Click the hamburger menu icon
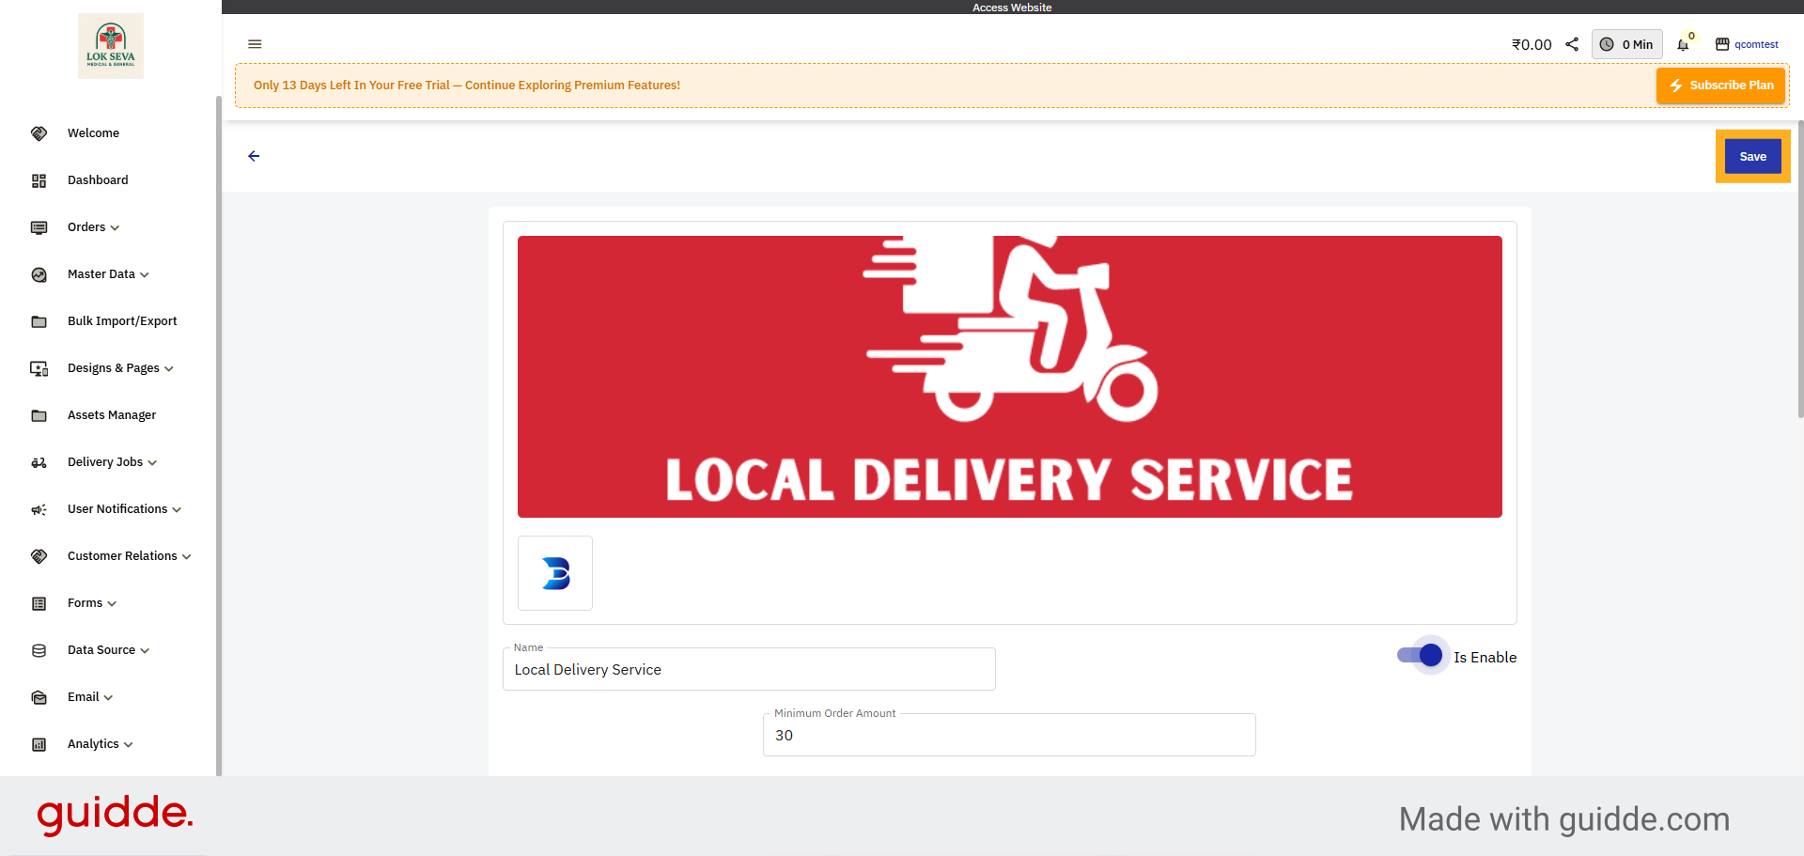 click(255, 44)
